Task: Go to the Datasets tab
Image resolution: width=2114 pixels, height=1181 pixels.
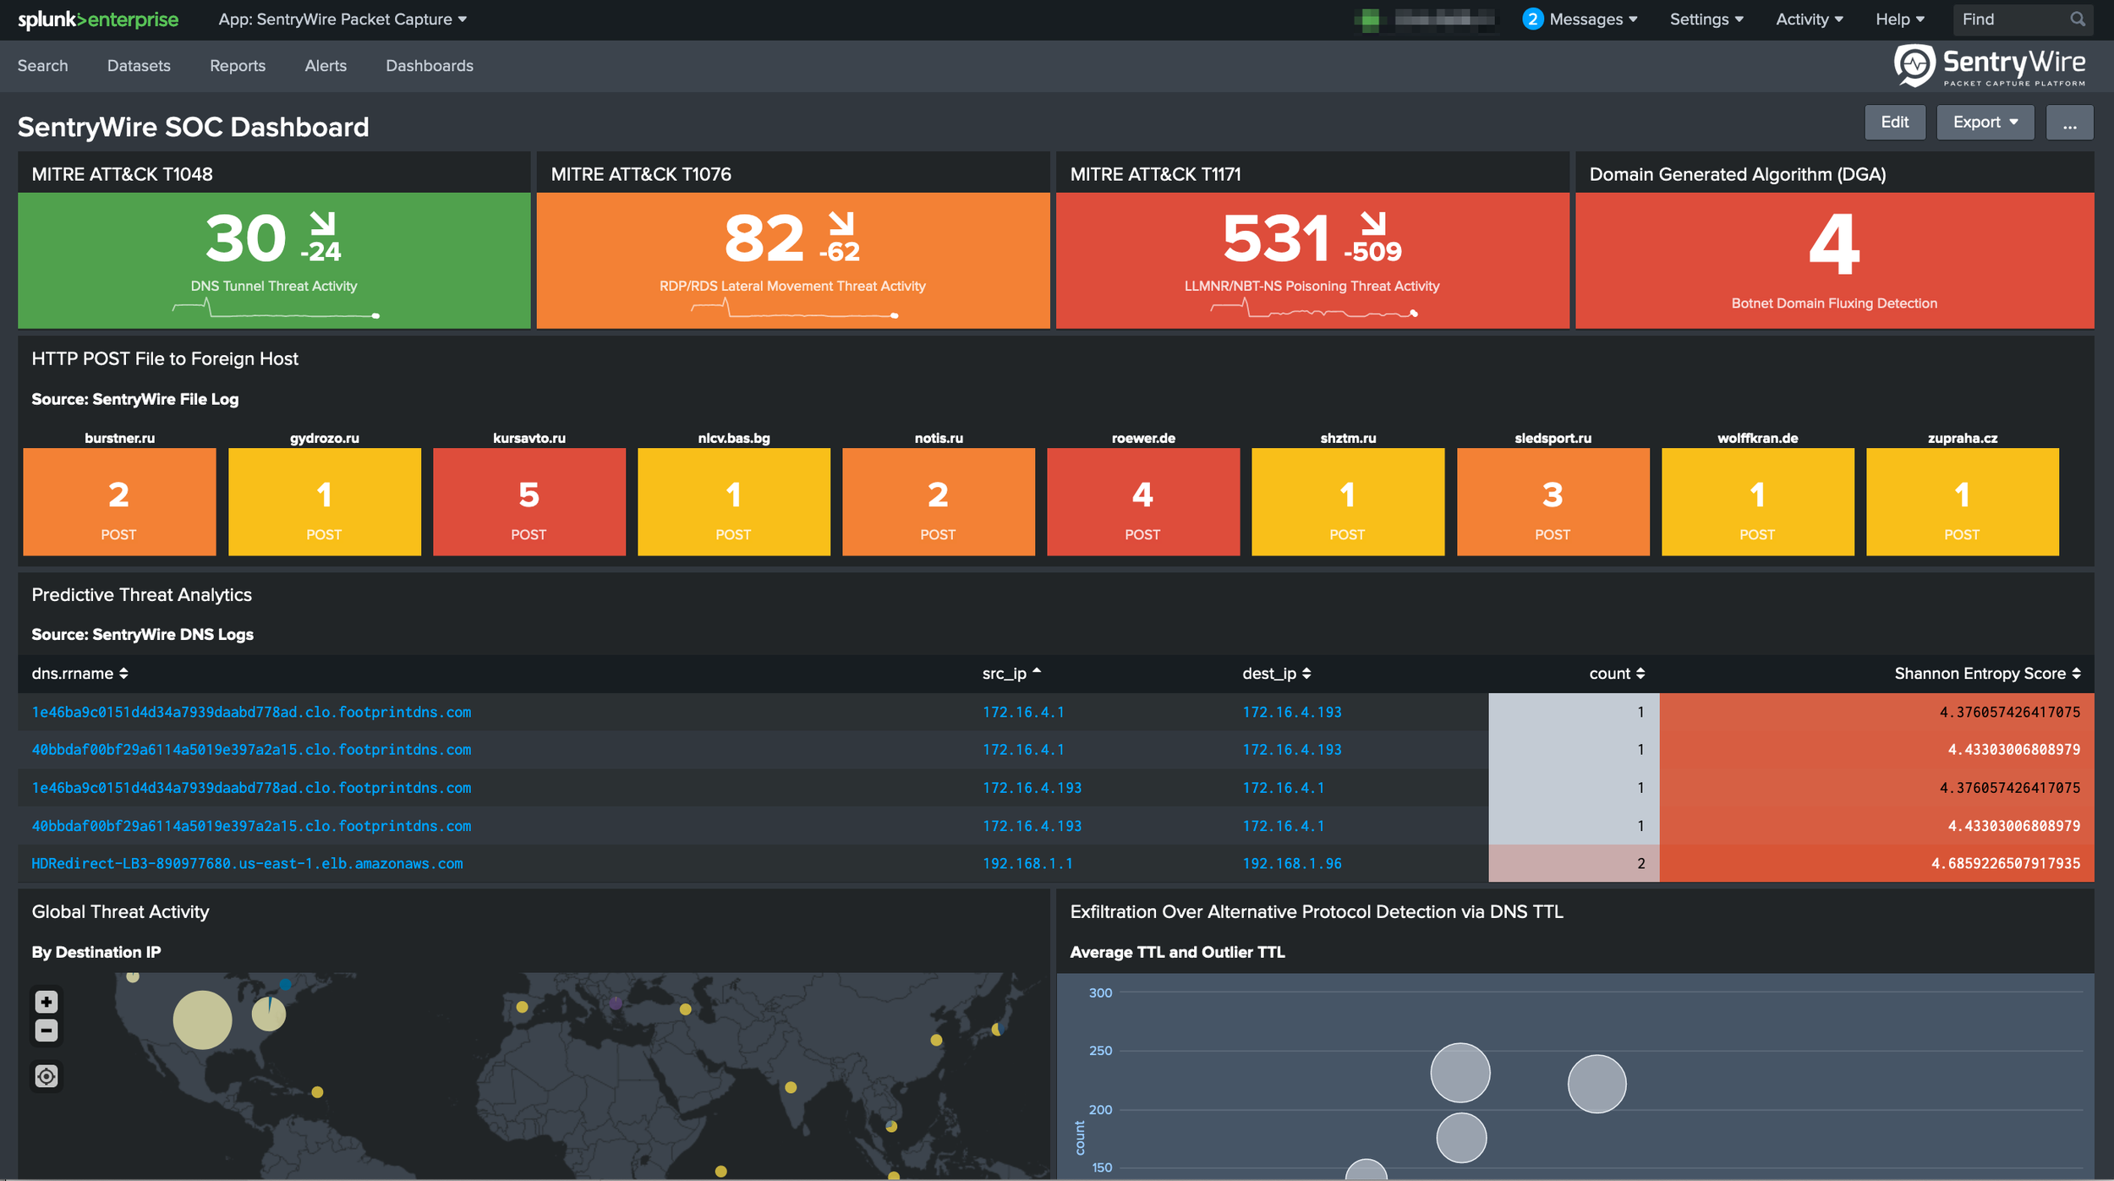Action: tap(139, 66)
